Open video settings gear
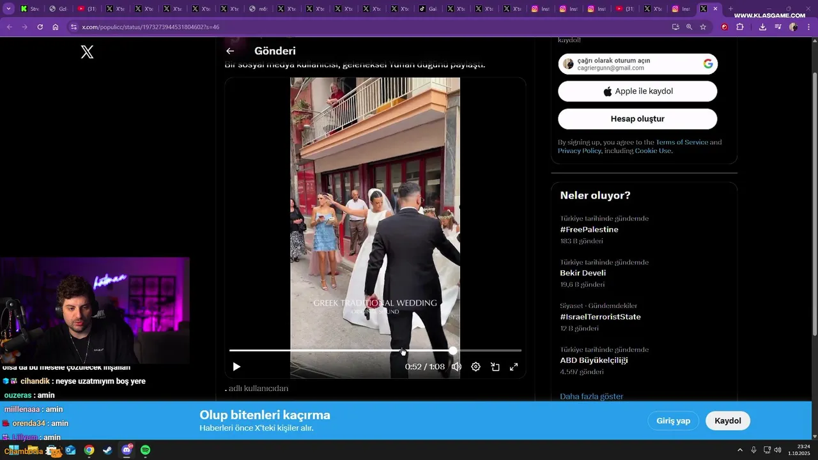 [x=475, y=367]
